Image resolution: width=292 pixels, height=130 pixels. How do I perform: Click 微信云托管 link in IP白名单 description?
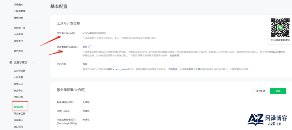point(194,69)
